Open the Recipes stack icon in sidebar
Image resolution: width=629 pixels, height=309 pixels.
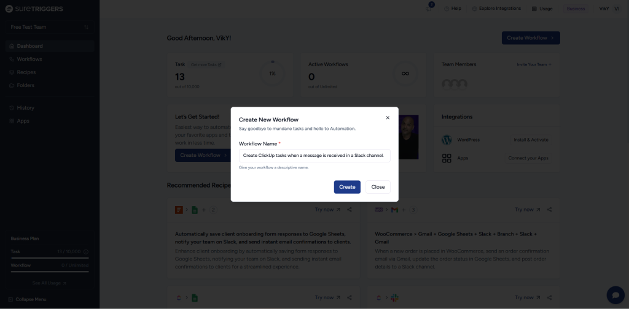[x=12, y=72]
